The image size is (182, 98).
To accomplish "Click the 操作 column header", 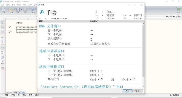I will [41, 21].
